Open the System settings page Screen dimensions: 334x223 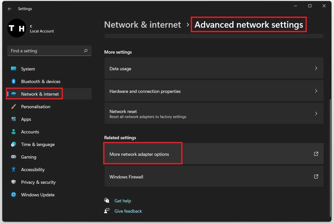49,69
